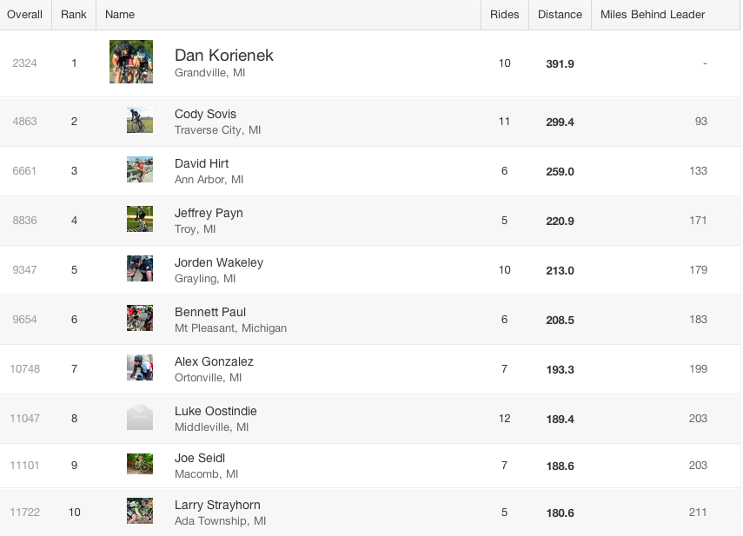Sort leaderboard by Distance column header
The height and width of the screenshot is (536, 743).
[x=560, y=15]
